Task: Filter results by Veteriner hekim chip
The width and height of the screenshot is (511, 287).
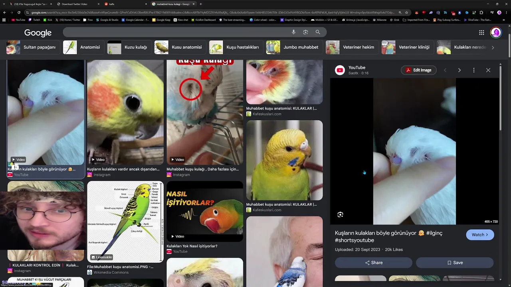Action: (x=352, y=47)
